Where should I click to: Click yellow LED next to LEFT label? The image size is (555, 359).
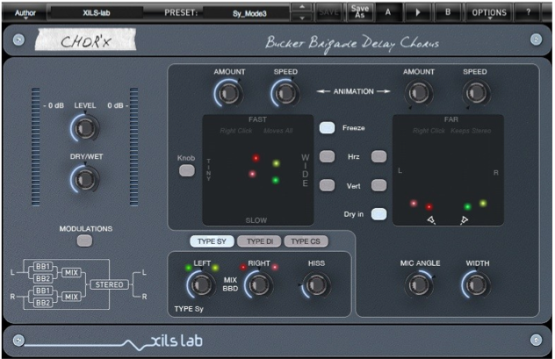pos(215,268)
